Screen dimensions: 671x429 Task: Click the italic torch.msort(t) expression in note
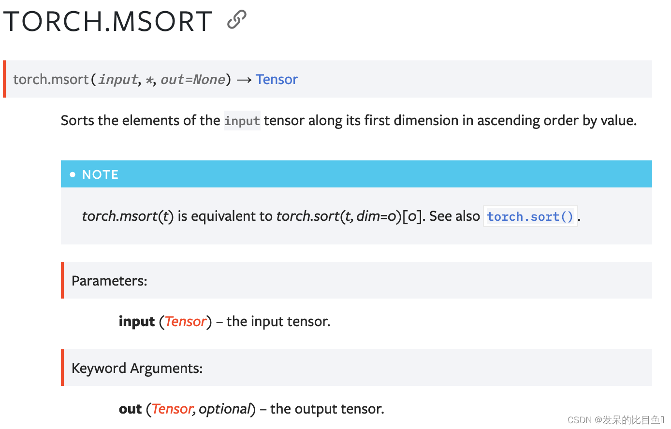coord(128,216)
